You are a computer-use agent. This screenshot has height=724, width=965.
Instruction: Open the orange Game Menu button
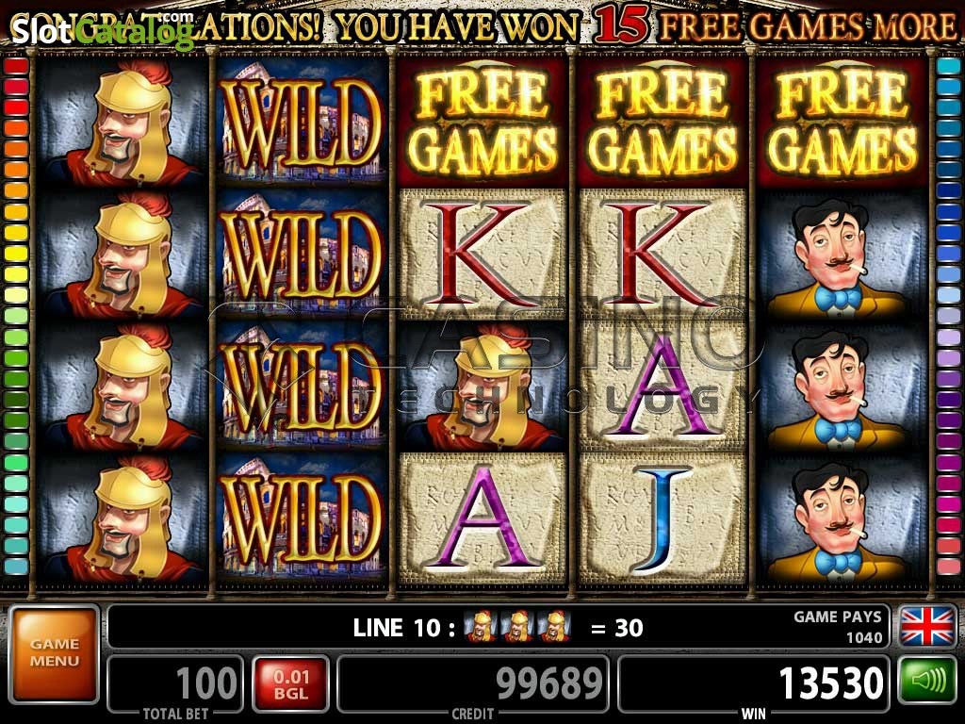coord(54,654)
